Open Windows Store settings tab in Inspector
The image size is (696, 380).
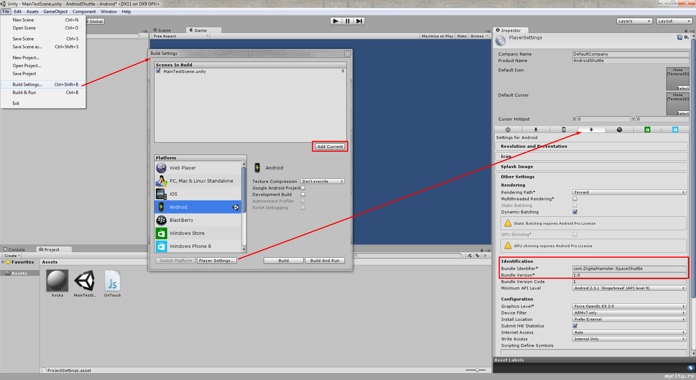(x=647, y=130)
